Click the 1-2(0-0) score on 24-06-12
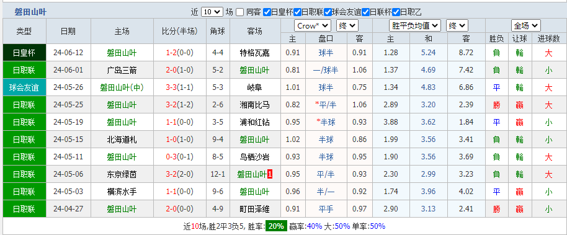This screenshot has height=235, width=567. click(x=180, y=53)
